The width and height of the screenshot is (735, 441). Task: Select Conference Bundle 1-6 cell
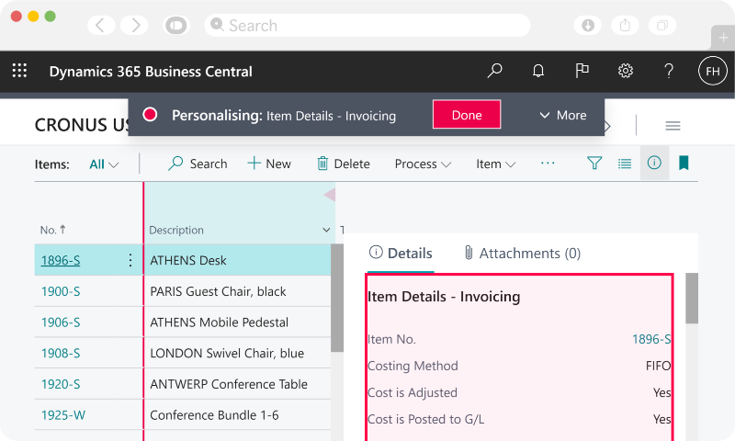click(237, 414)
